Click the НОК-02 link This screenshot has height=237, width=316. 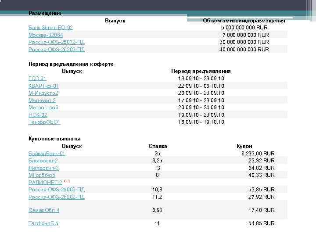pos(38,115)
